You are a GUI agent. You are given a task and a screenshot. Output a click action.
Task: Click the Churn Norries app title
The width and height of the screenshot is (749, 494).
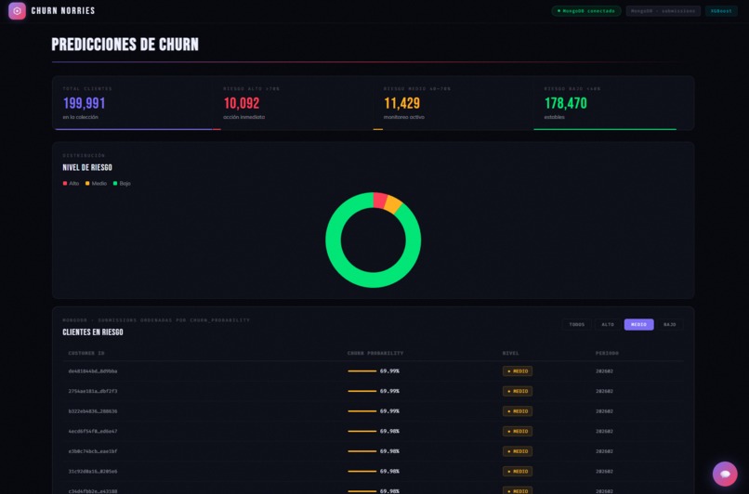point(63,10)
